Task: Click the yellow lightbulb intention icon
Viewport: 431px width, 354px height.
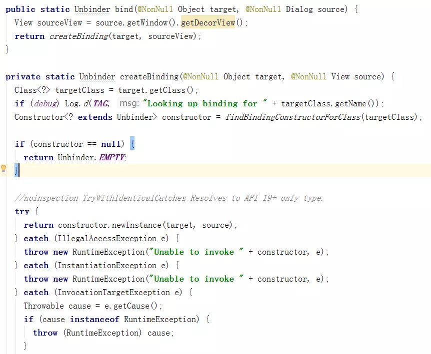Action: pos(3,168)
